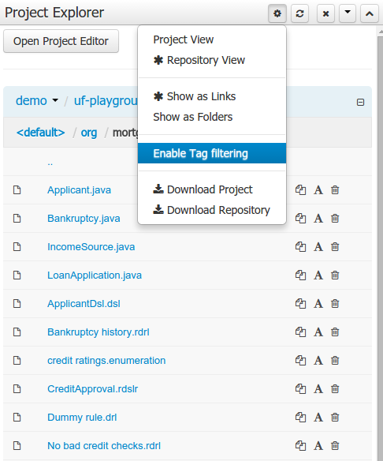Open credit ratings.enumeration file
The image size is (383, 461).
[x=106, y=361]
